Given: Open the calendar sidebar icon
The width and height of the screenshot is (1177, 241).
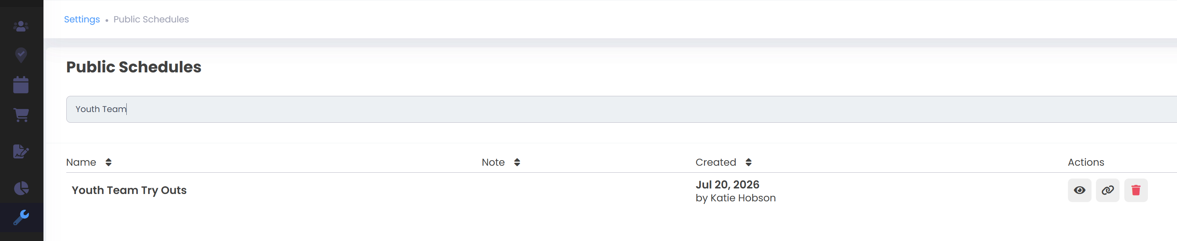Looking at the screenshot, I should (21, 85).
